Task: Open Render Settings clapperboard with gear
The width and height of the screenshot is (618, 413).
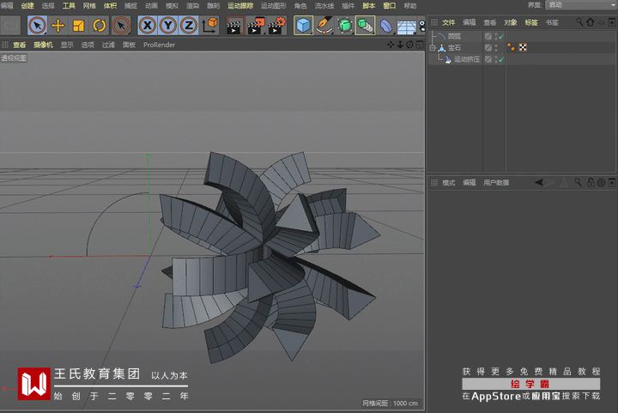Action: pos(276,26)
